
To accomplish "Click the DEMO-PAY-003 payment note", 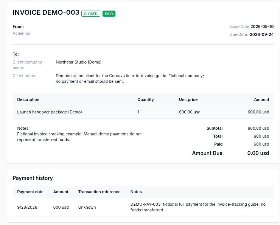I will coord(198,207).
